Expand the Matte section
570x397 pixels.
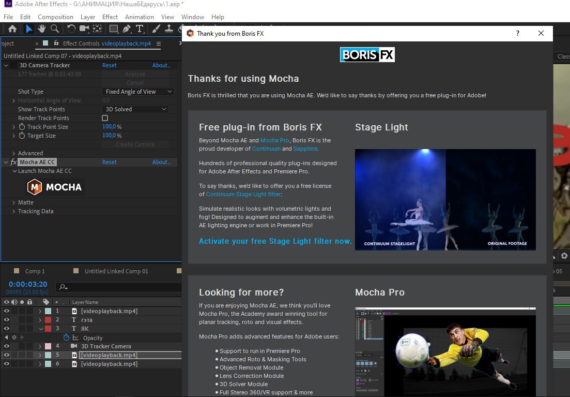coord(14,202)
